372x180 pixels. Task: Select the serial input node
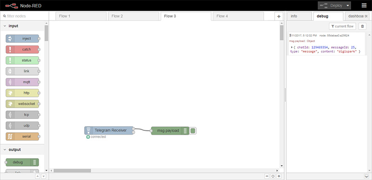click(x=22, y=137)
